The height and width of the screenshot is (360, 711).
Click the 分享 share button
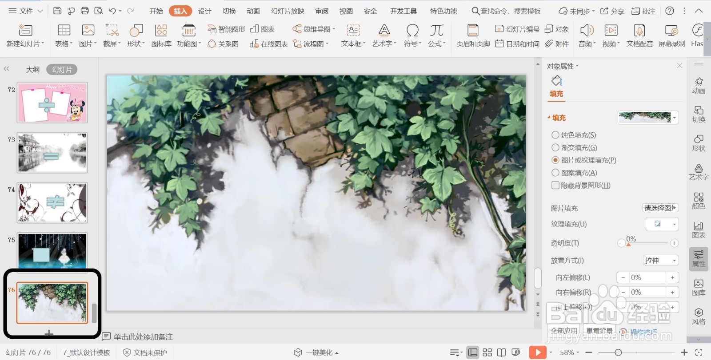(x=612, y=11)
